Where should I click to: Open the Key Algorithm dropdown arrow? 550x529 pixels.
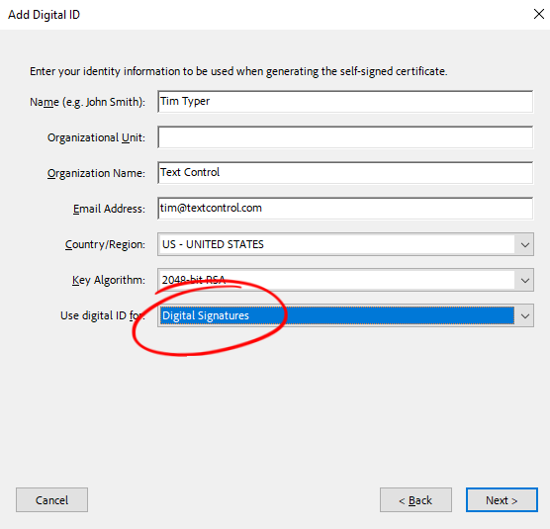(524, 280)
